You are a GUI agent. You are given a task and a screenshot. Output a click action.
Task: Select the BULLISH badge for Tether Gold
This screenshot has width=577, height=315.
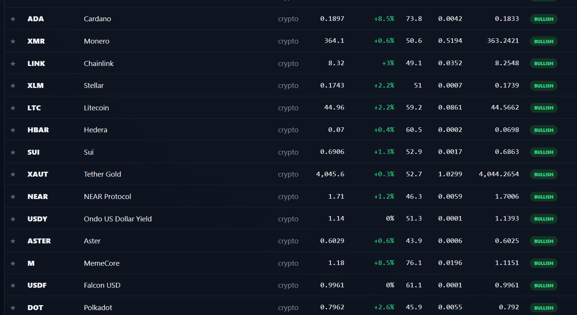[x=544, y=174]
